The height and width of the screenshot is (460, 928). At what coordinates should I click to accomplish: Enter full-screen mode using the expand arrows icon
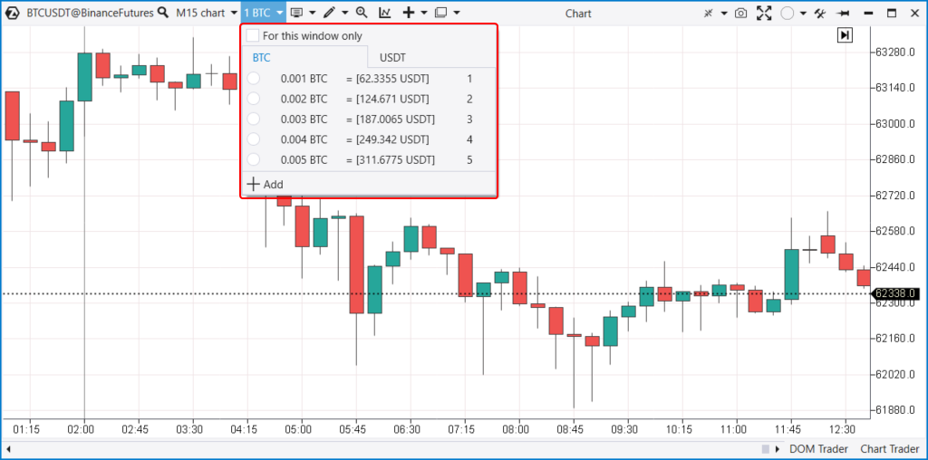pyautogui.click(x=763, y=13)
